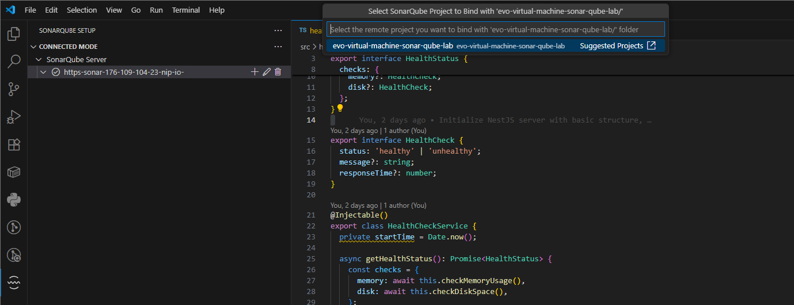Click the connection status check-circle icon
The height and width of the screenshot is (305, 794).
(56, 72)
